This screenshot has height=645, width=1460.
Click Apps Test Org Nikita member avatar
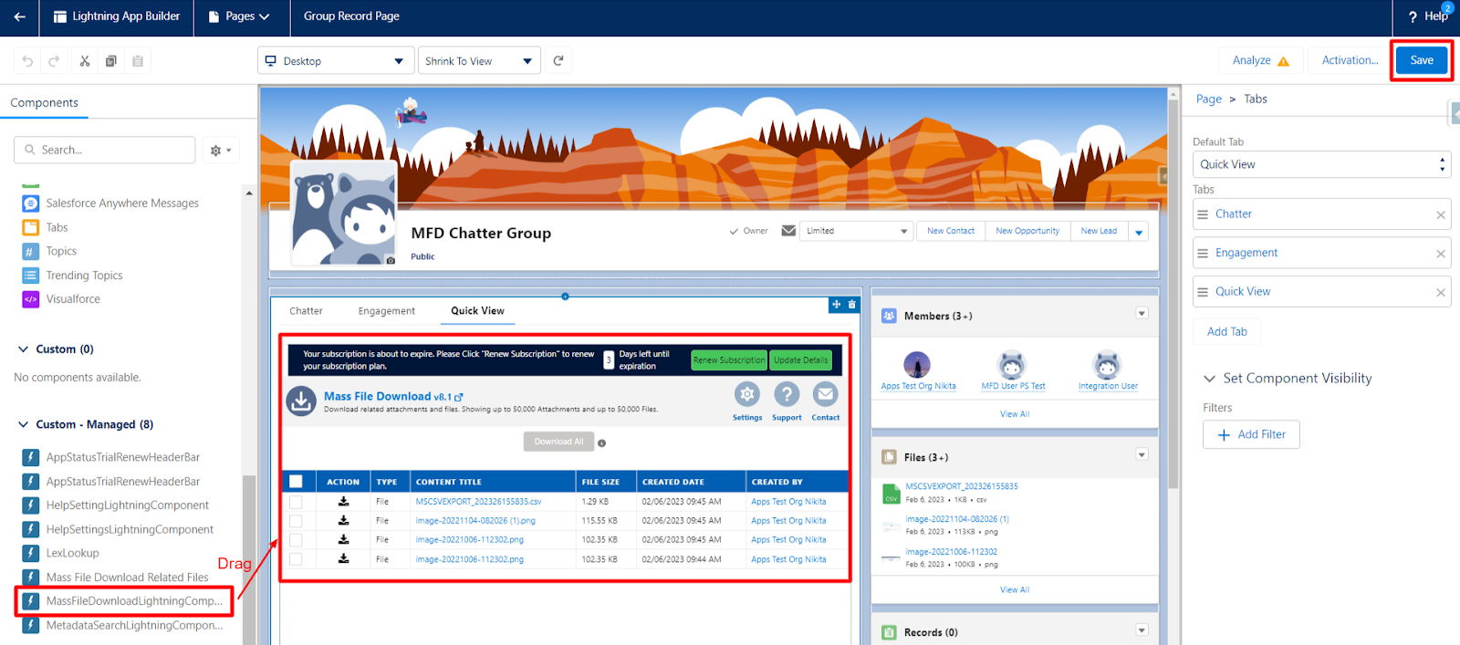pos(917,365)
